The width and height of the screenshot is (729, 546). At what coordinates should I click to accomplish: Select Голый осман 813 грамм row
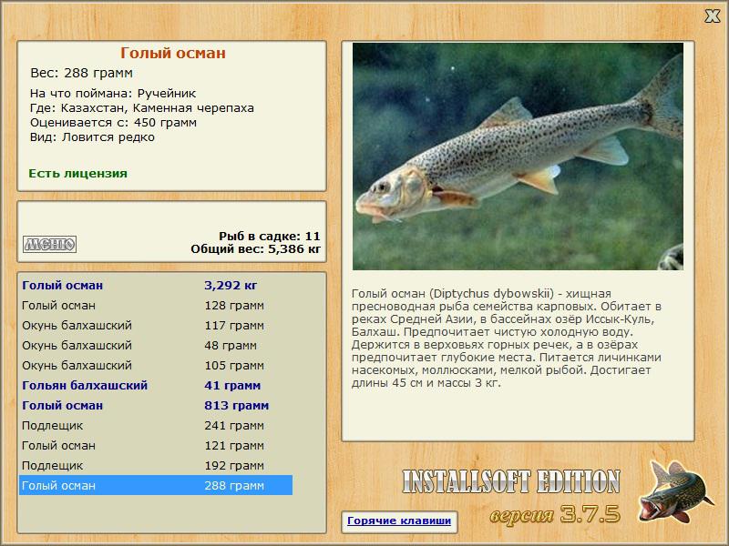coord(156,405)
